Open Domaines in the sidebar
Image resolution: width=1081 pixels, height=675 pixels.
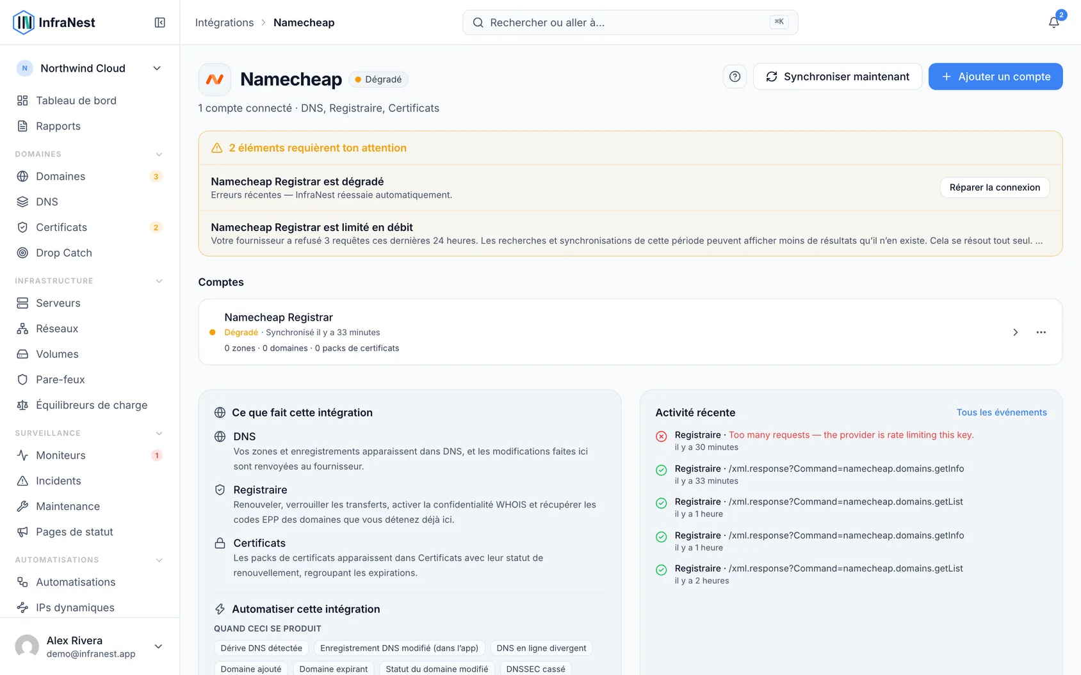(90, 176)
